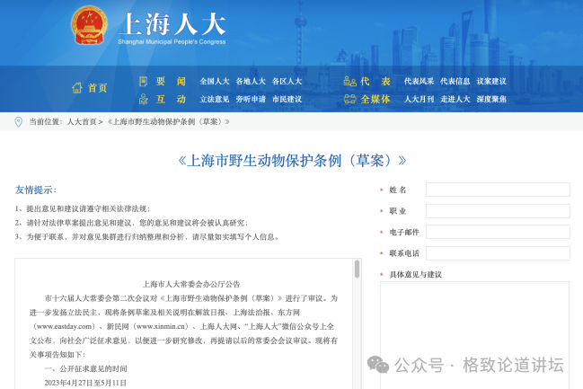Click the announcement box scrollbar thumb
Screen dimensions: 583x389
click(357, 269)
